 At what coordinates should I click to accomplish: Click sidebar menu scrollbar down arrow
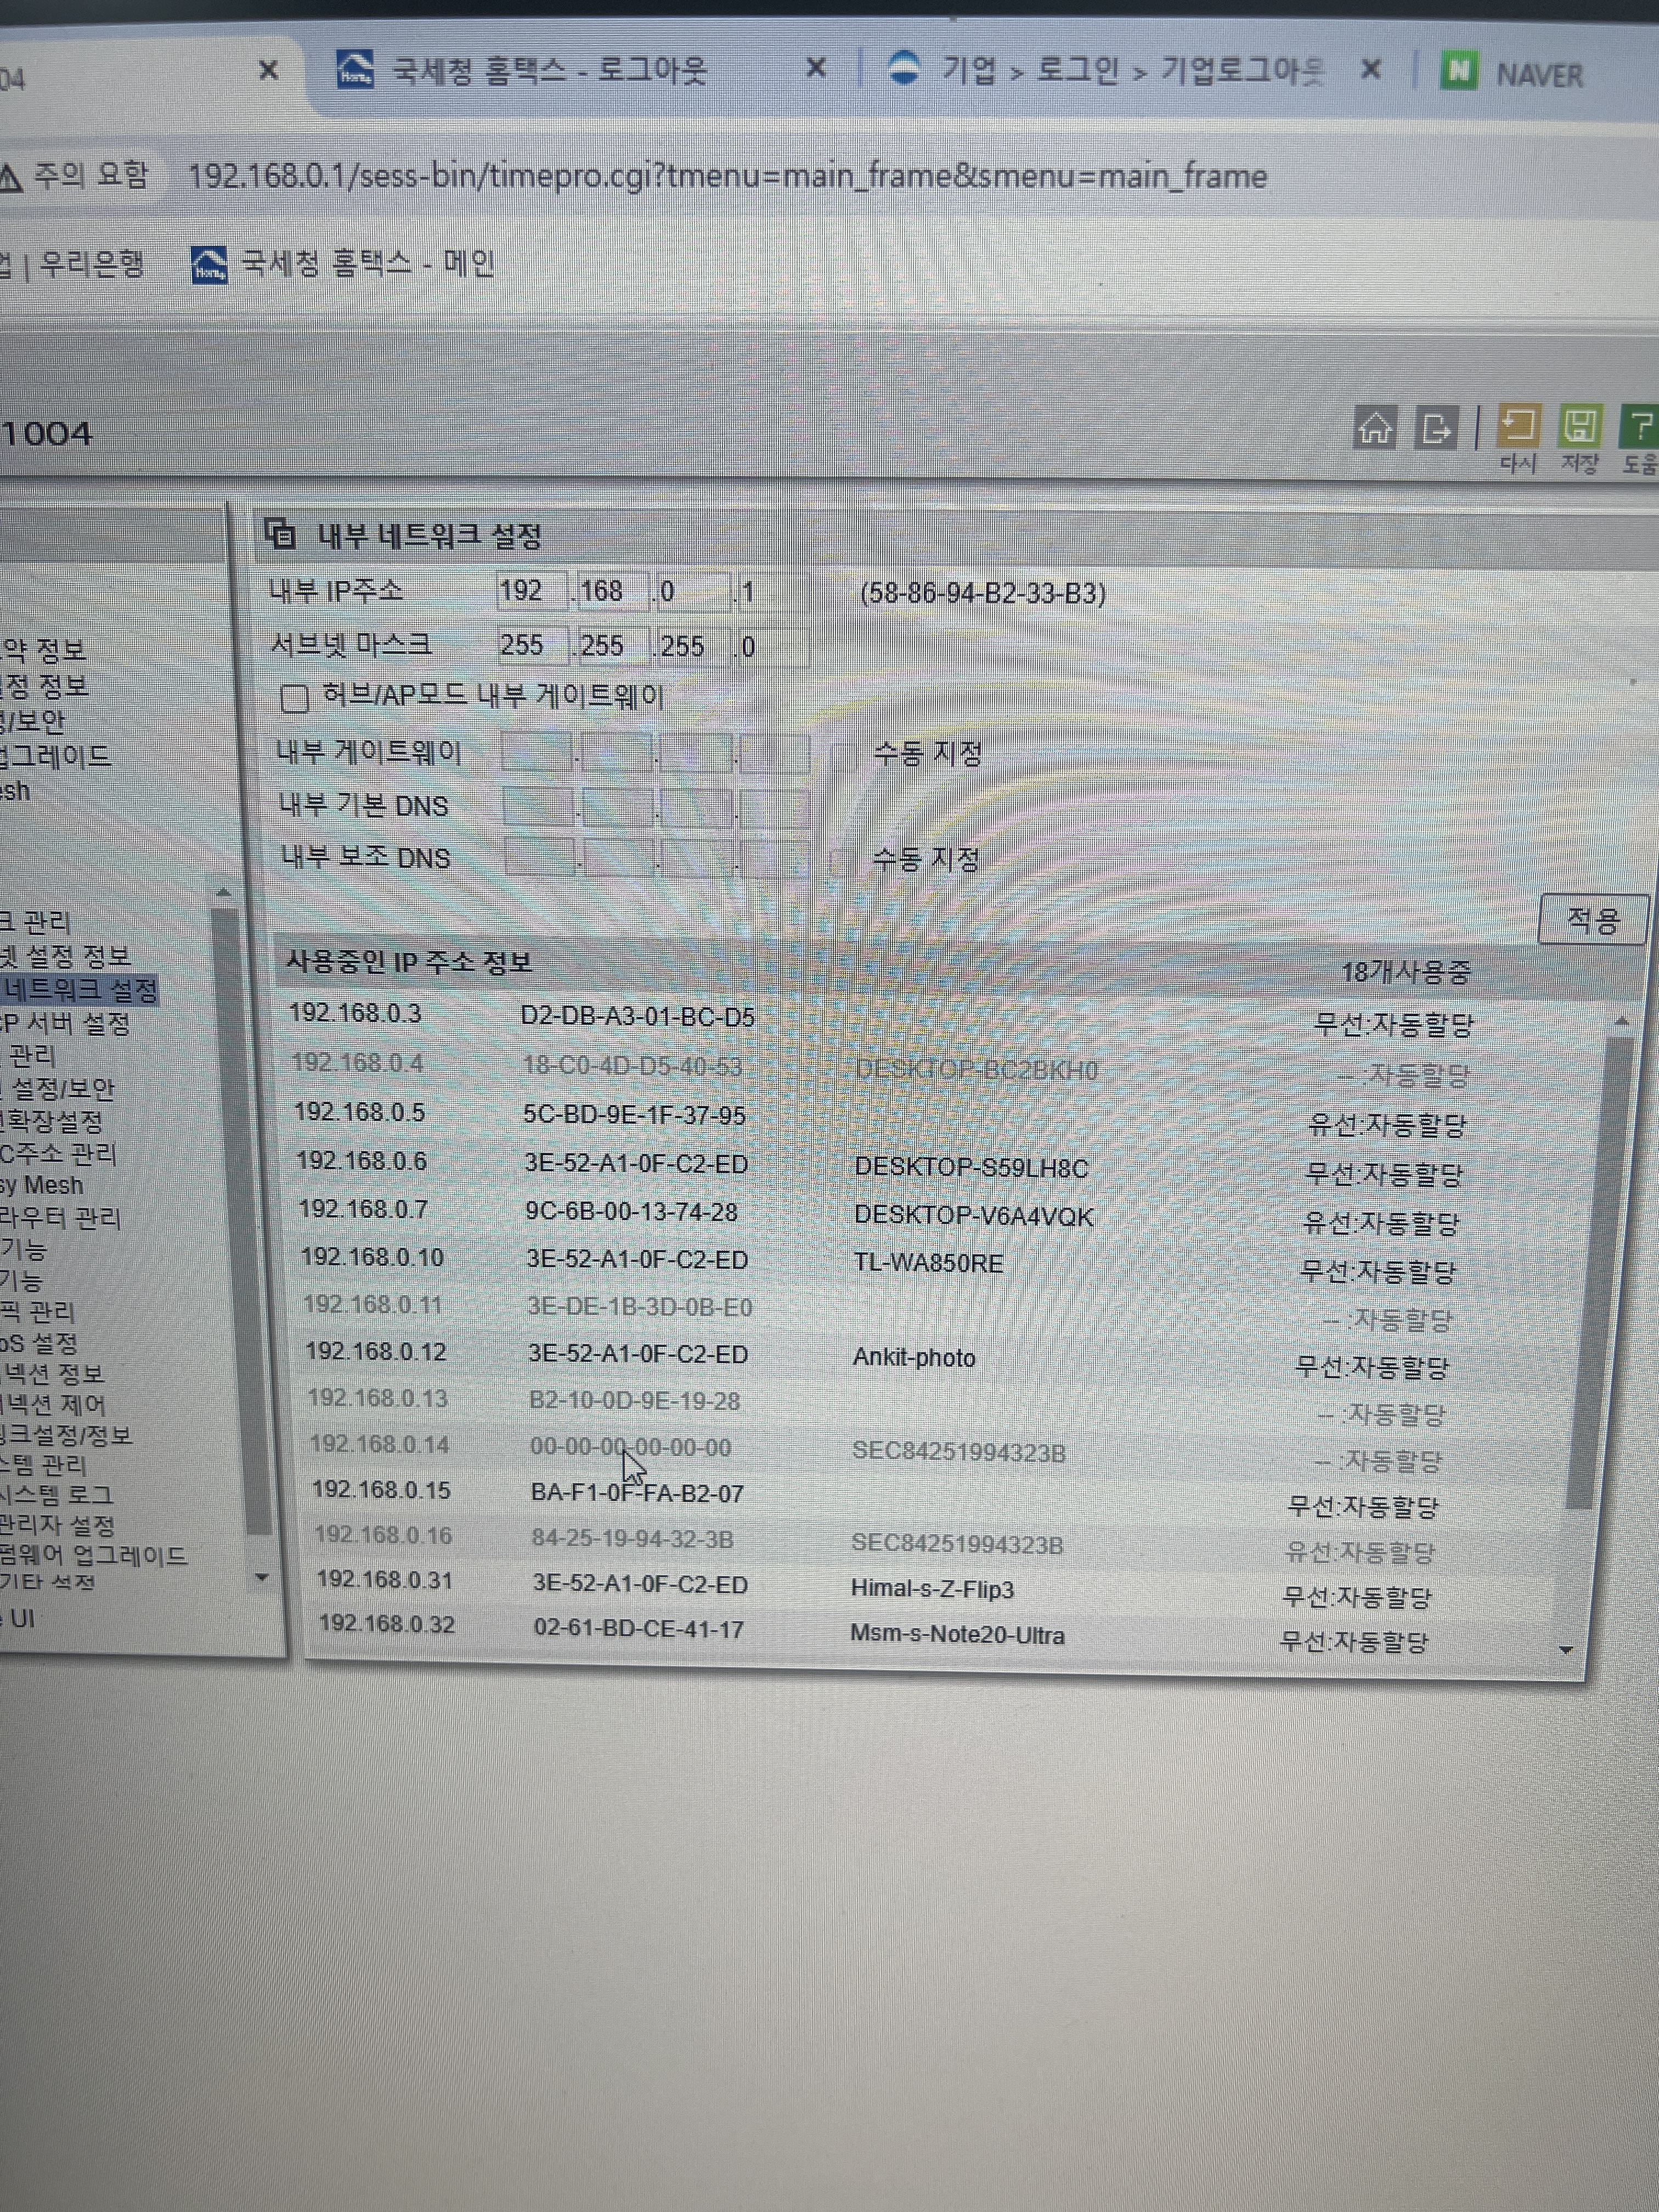coord(262,1577)
